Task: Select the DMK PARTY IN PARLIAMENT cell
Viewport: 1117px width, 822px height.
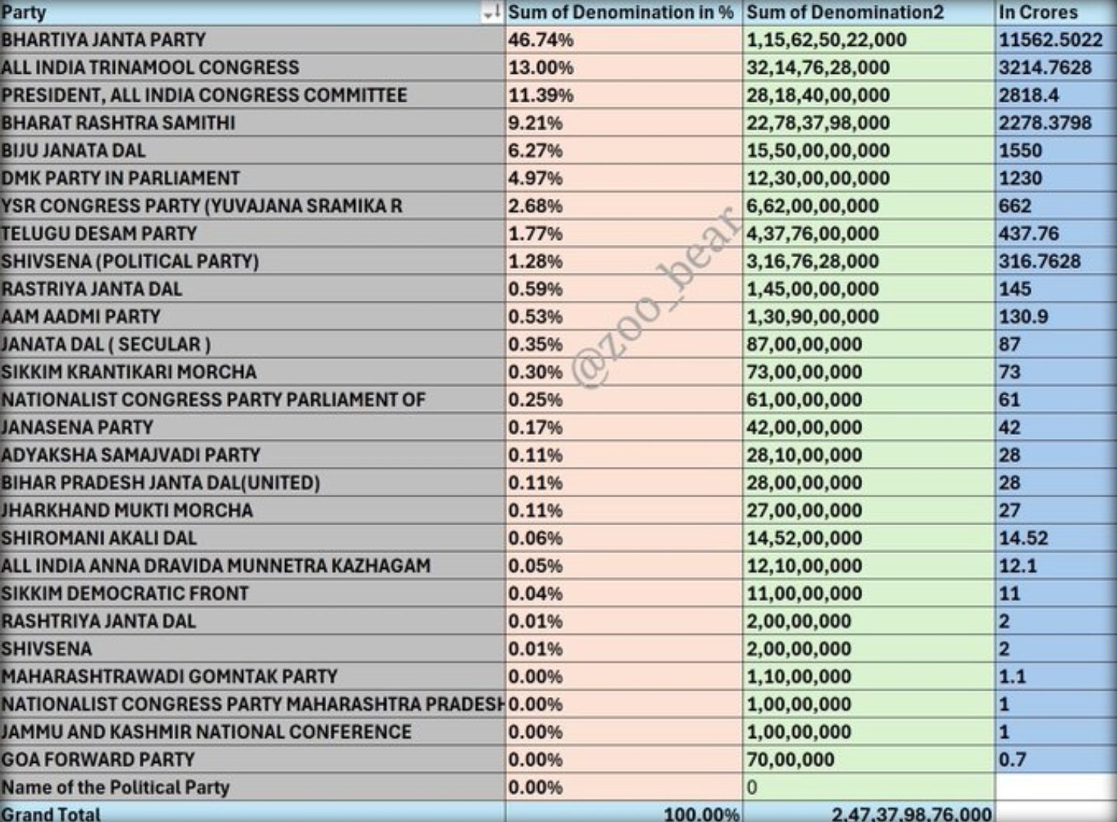Action: pyautogui.click(x=120, y=178)
